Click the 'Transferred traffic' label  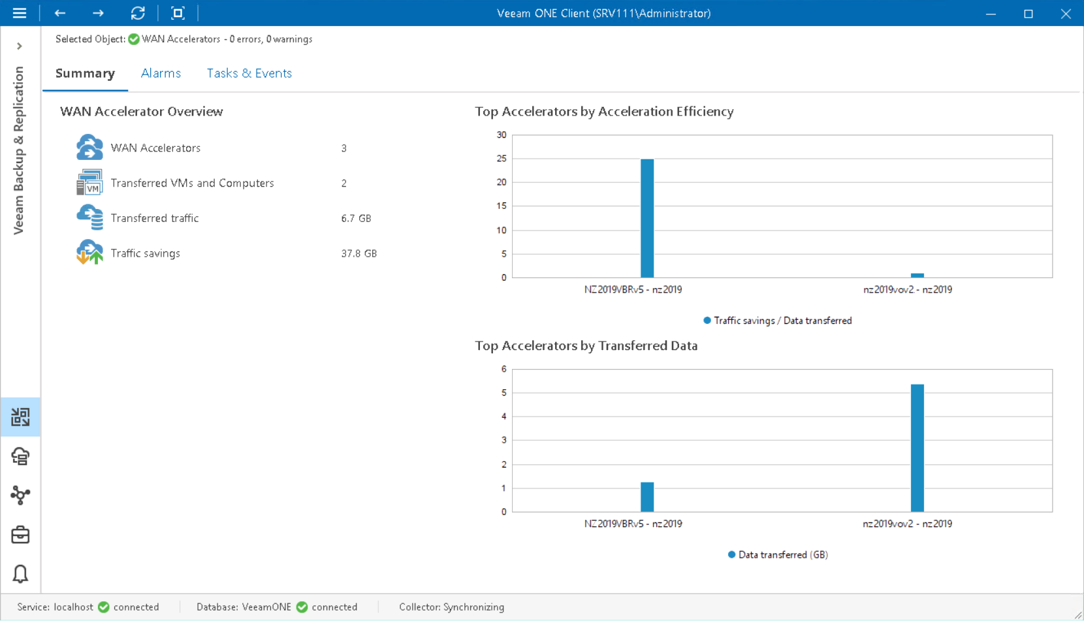coord(155,218)
